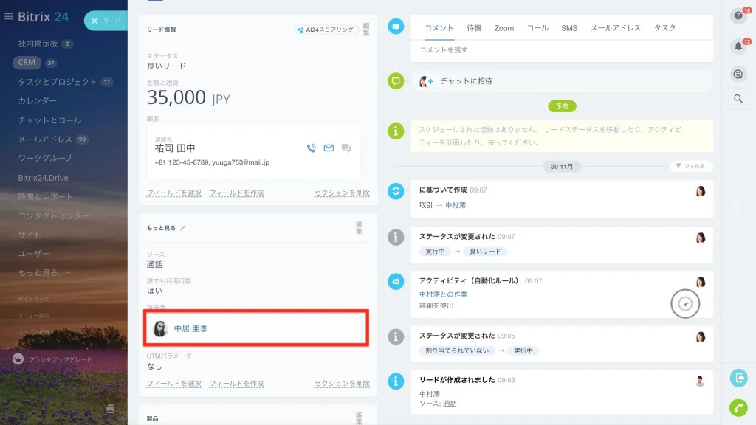The image size is (756, 425).
Task: Open the 中村澪 deal link
Action: click(x=455, y=205)
